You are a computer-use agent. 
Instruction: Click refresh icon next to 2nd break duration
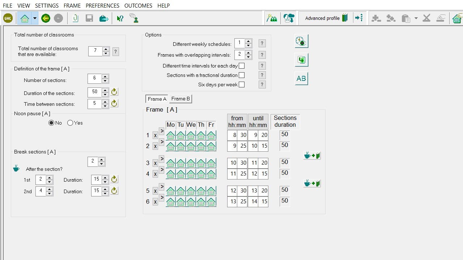tap(114, 191)
